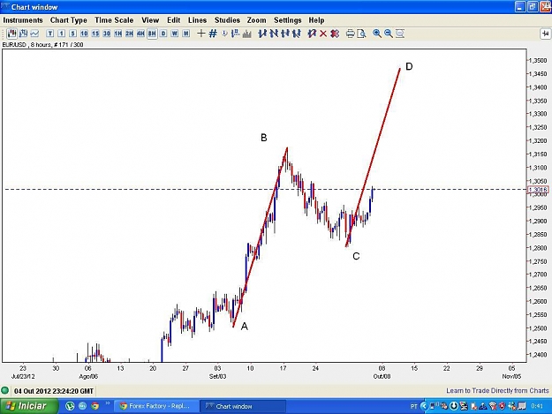Click the 04 Oct 2012 GMT timestamp
552x414 pixels.
coord(54,391)
